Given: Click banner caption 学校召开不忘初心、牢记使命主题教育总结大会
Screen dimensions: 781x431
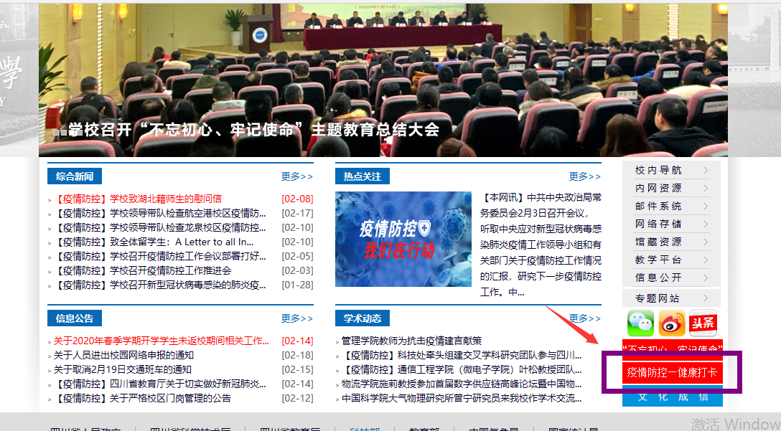Looking at the screenshot, I should (254, 131).
